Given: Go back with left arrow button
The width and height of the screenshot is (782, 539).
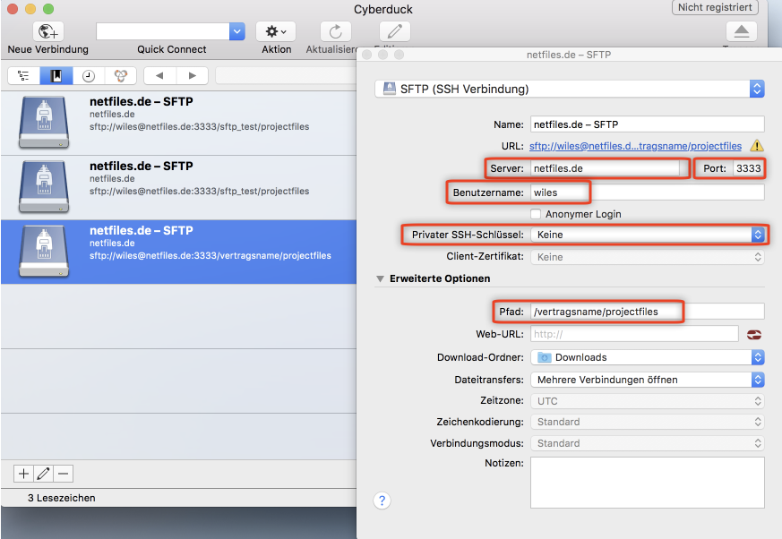Looking at the screenshot, I should tap(159, 76).
